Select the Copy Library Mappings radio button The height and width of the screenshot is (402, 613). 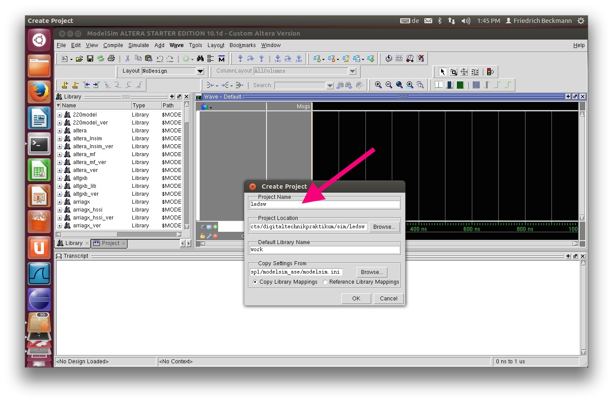255,282
